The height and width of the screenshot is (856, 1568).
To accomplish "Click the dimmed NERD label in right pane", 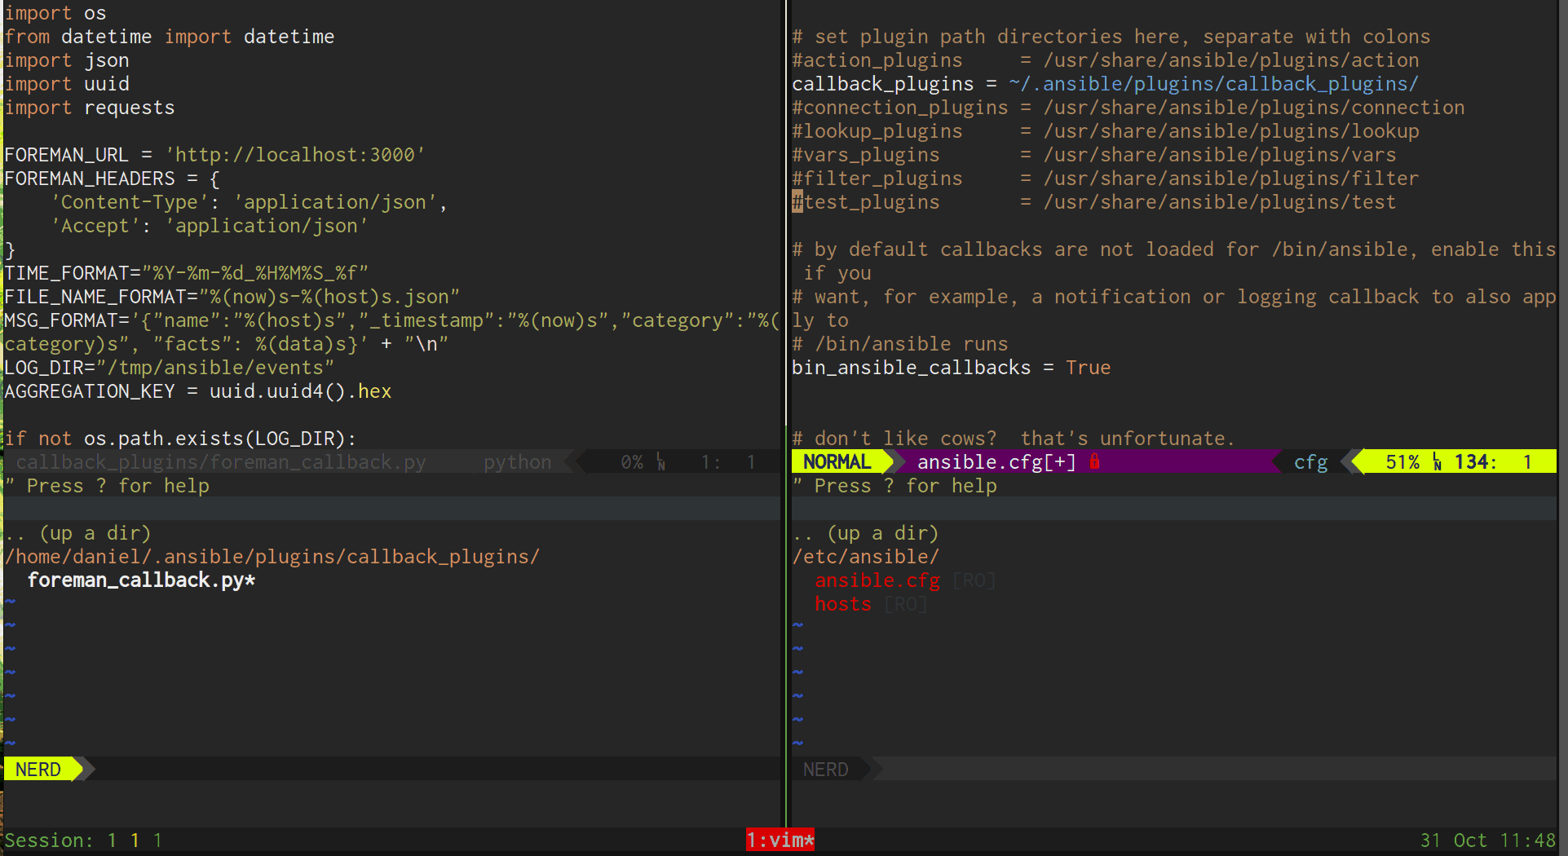I will (825, 770).
